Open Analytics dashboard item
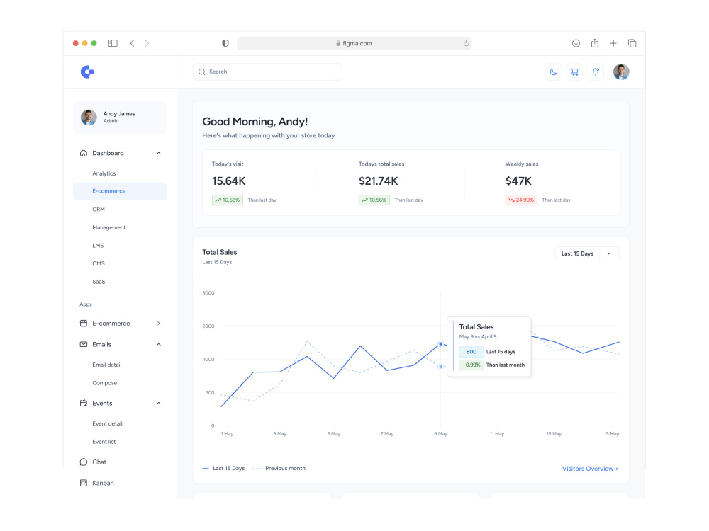Viewport: 709px width, 531px height. point(104,173)
